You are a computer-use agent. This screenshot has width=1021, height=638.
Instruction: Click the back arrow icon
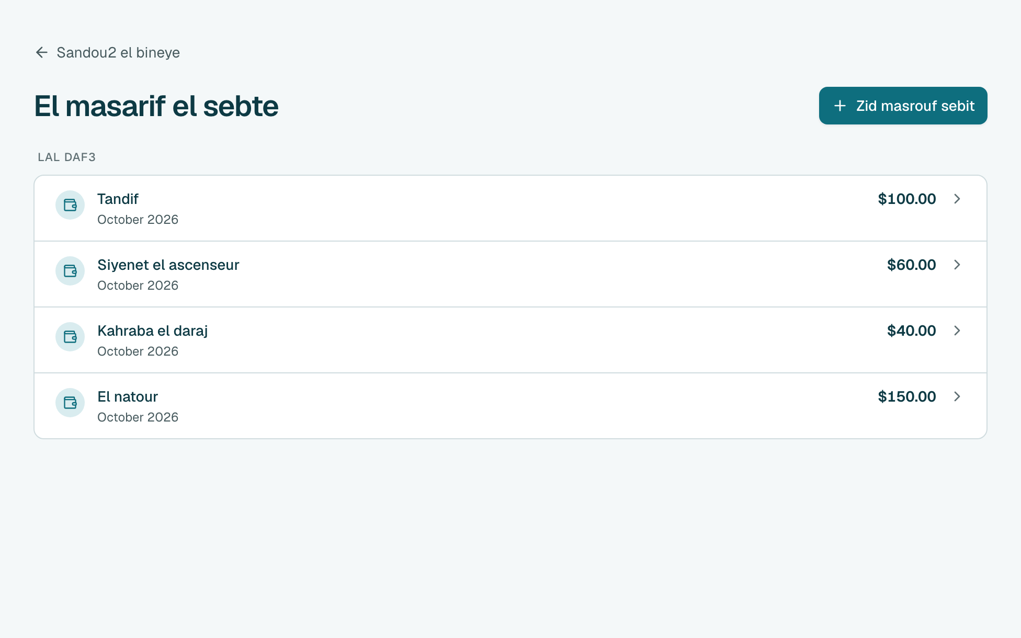(x=42, y=52)
